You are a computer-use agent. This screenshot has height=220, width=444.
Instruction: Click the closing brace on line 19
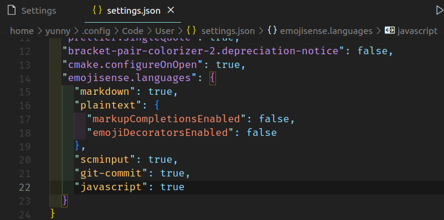click(77, 146)
